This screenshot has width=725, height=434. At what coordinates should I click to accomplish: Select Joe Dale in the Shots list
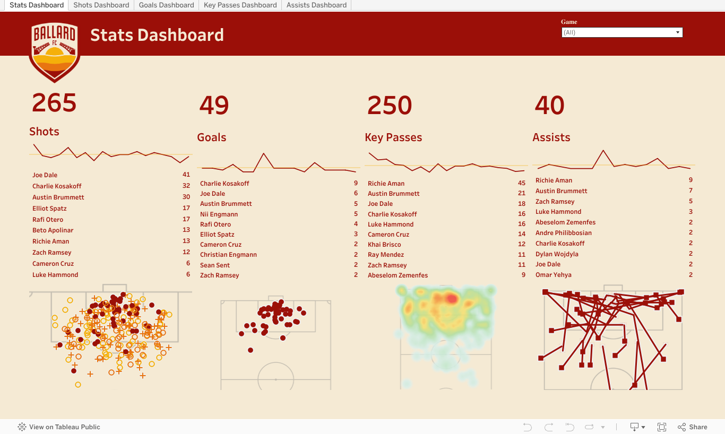tap(45, 175)
